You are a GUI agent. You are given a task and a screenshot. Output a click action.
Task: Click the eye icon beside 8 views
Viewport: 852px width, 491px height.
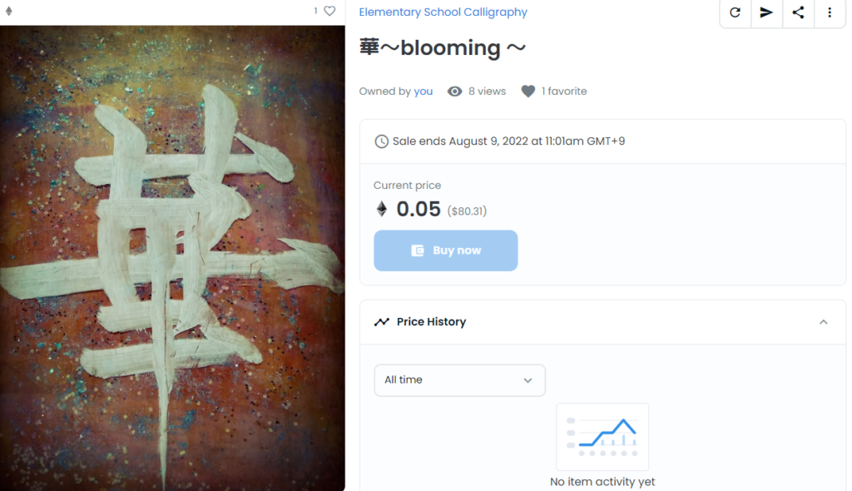(454, 92)
